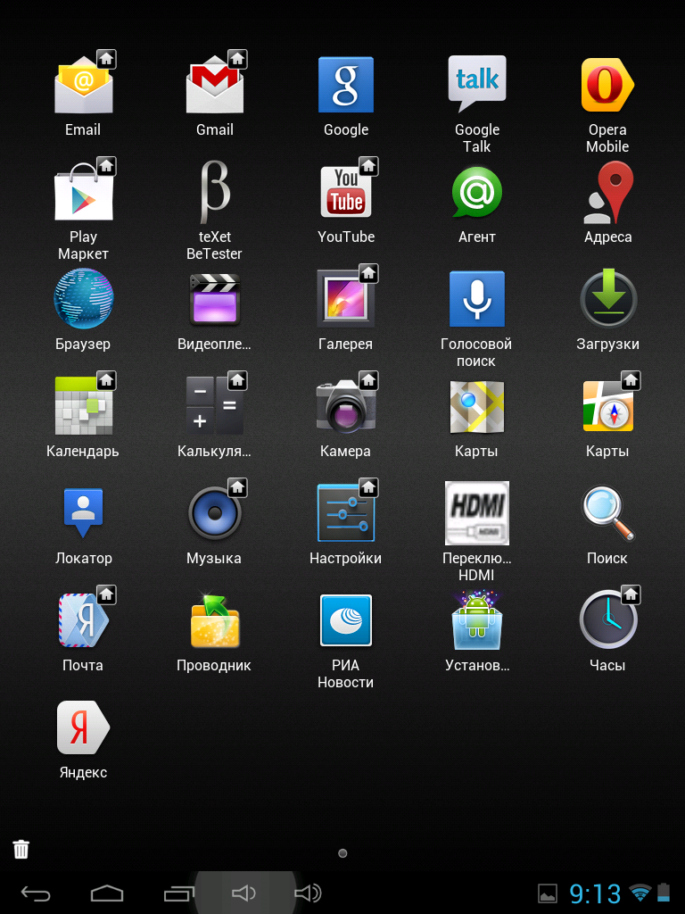Launch the Яндекс app
Viewport: 685px width, 914px height.
click(x=83, y=727)
